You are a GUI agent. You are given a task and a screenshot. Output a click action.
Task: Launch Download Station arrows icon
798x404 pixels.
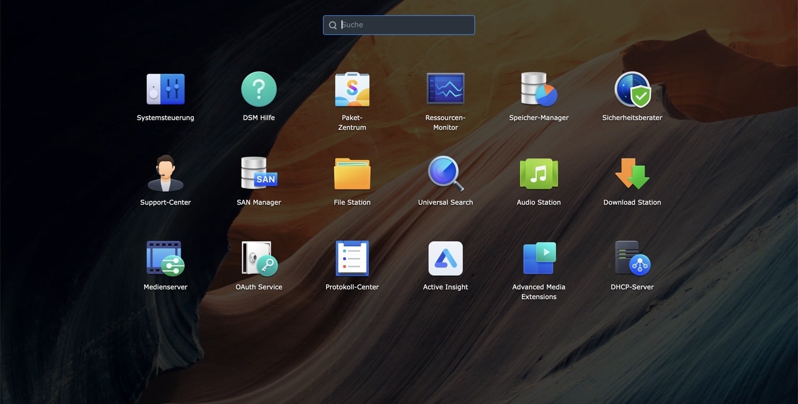[x=632, y=174]
